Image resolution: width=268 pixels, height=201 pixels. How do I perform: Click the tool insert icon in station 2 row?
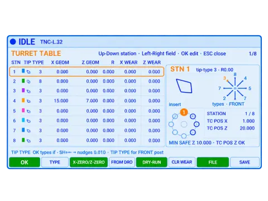click(28, 82)
